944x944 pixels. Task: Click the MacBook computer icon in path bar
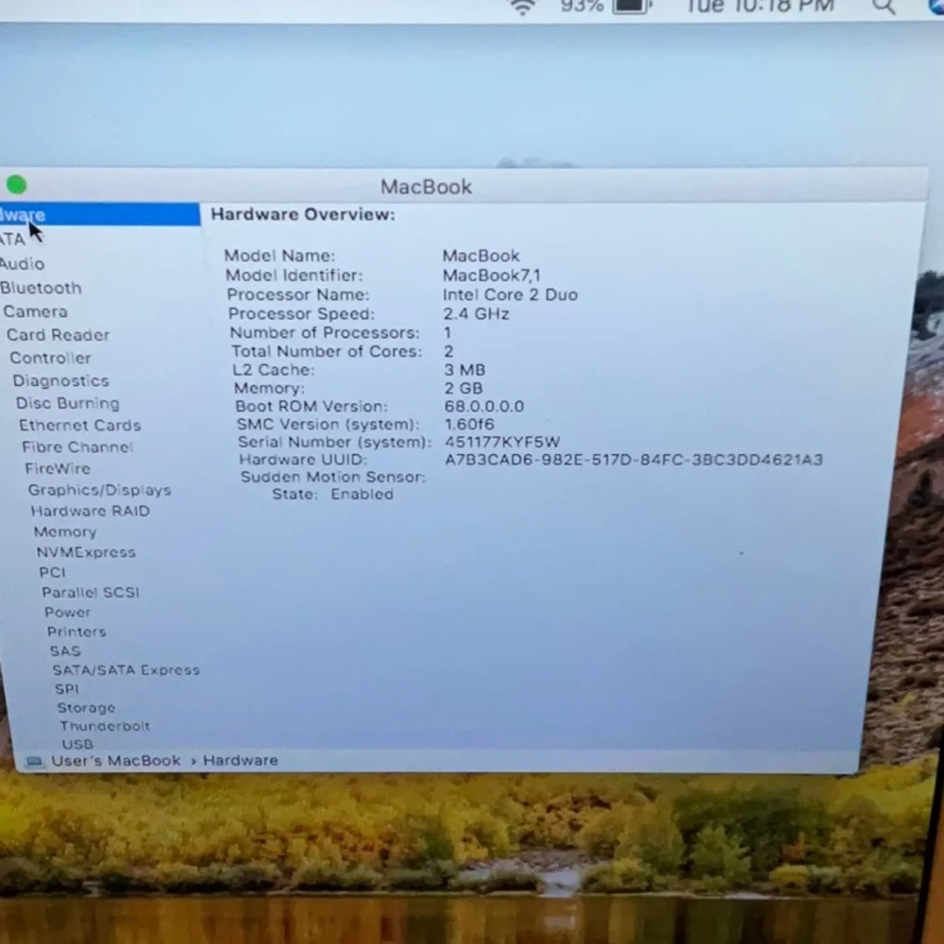[34, 762]
